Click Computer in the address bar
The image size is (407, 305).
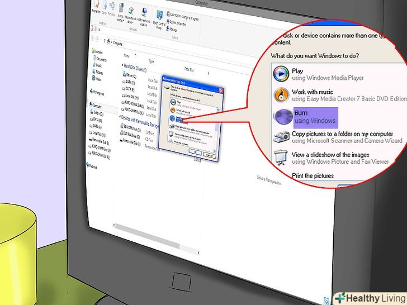(118, 44)
